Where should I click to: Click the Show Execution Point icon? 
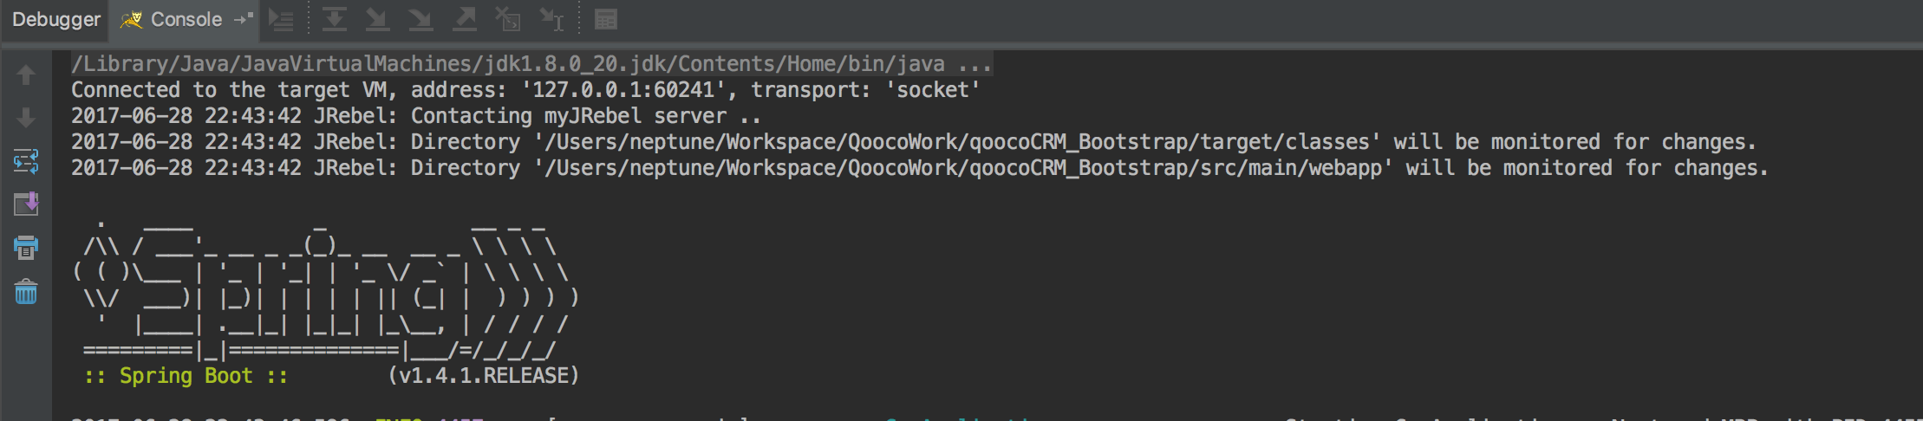pos(282,19)
